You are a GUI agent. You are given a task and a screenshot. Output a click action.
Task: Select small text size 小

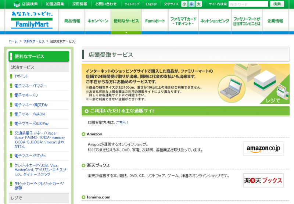point(184,4)
